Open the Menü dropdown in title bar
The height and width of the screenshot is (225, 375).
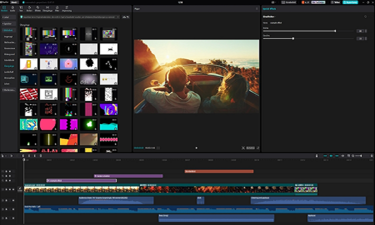(14, 2)
